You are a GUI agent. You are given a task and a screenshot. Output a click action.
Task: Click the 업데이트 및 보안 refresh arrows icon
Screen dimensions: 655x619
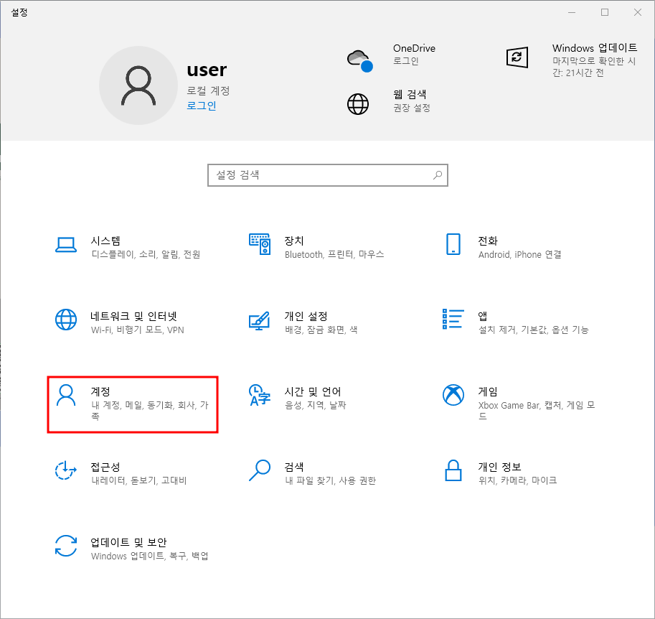[x=65, y=546]
